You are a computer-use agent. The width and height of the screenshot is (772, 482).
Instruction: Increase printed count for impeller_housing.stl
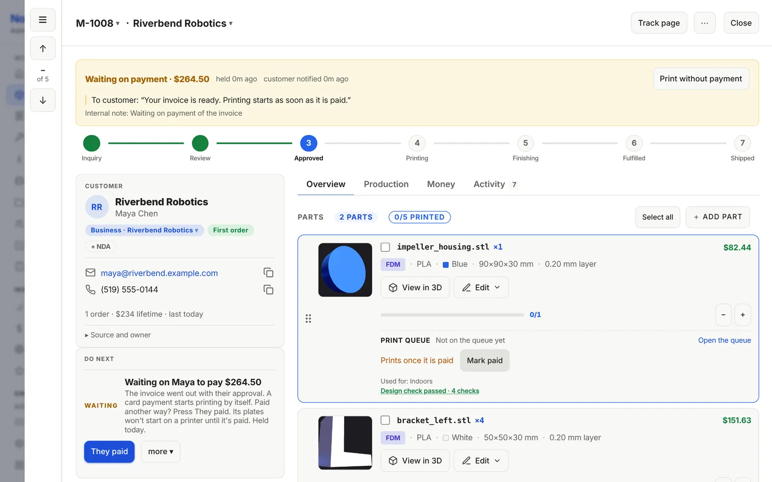point(743,315)
